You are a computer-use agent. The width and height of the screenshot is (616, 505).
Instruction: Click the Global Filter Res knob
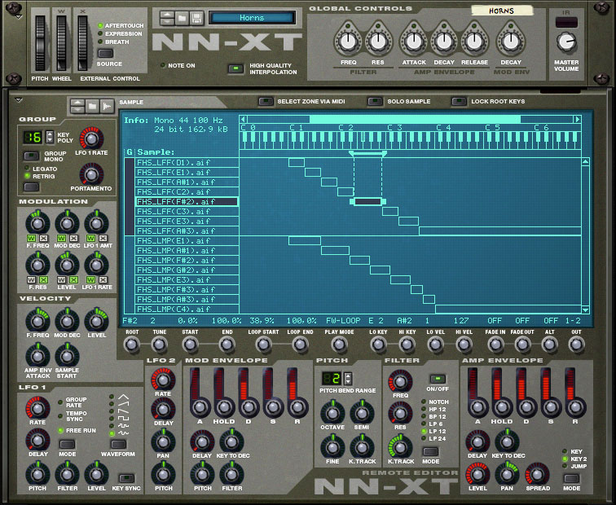378,42
